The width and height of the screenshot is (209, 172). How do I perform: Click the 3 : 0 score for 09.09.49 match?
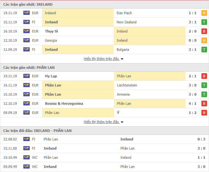coord(201,167)
